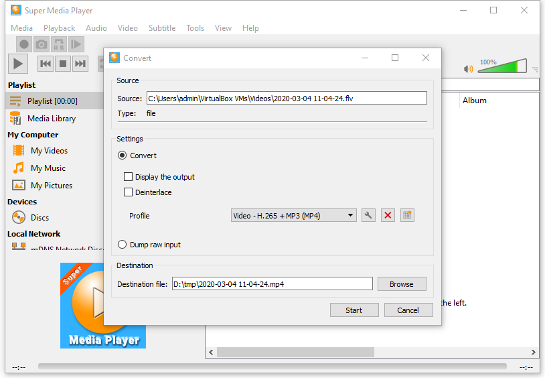Click the record button in toolbar
This screenshot has width=545, height=378.
24,44
